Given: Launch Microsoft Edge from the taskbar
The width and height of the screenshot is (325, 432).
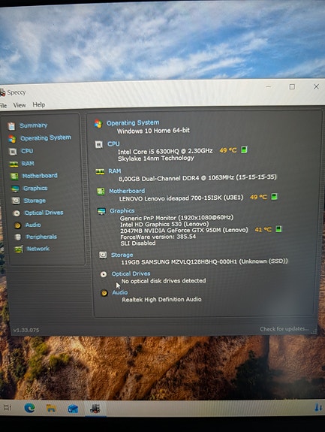Looking at the screenshot, I should [x=29, y=408].
